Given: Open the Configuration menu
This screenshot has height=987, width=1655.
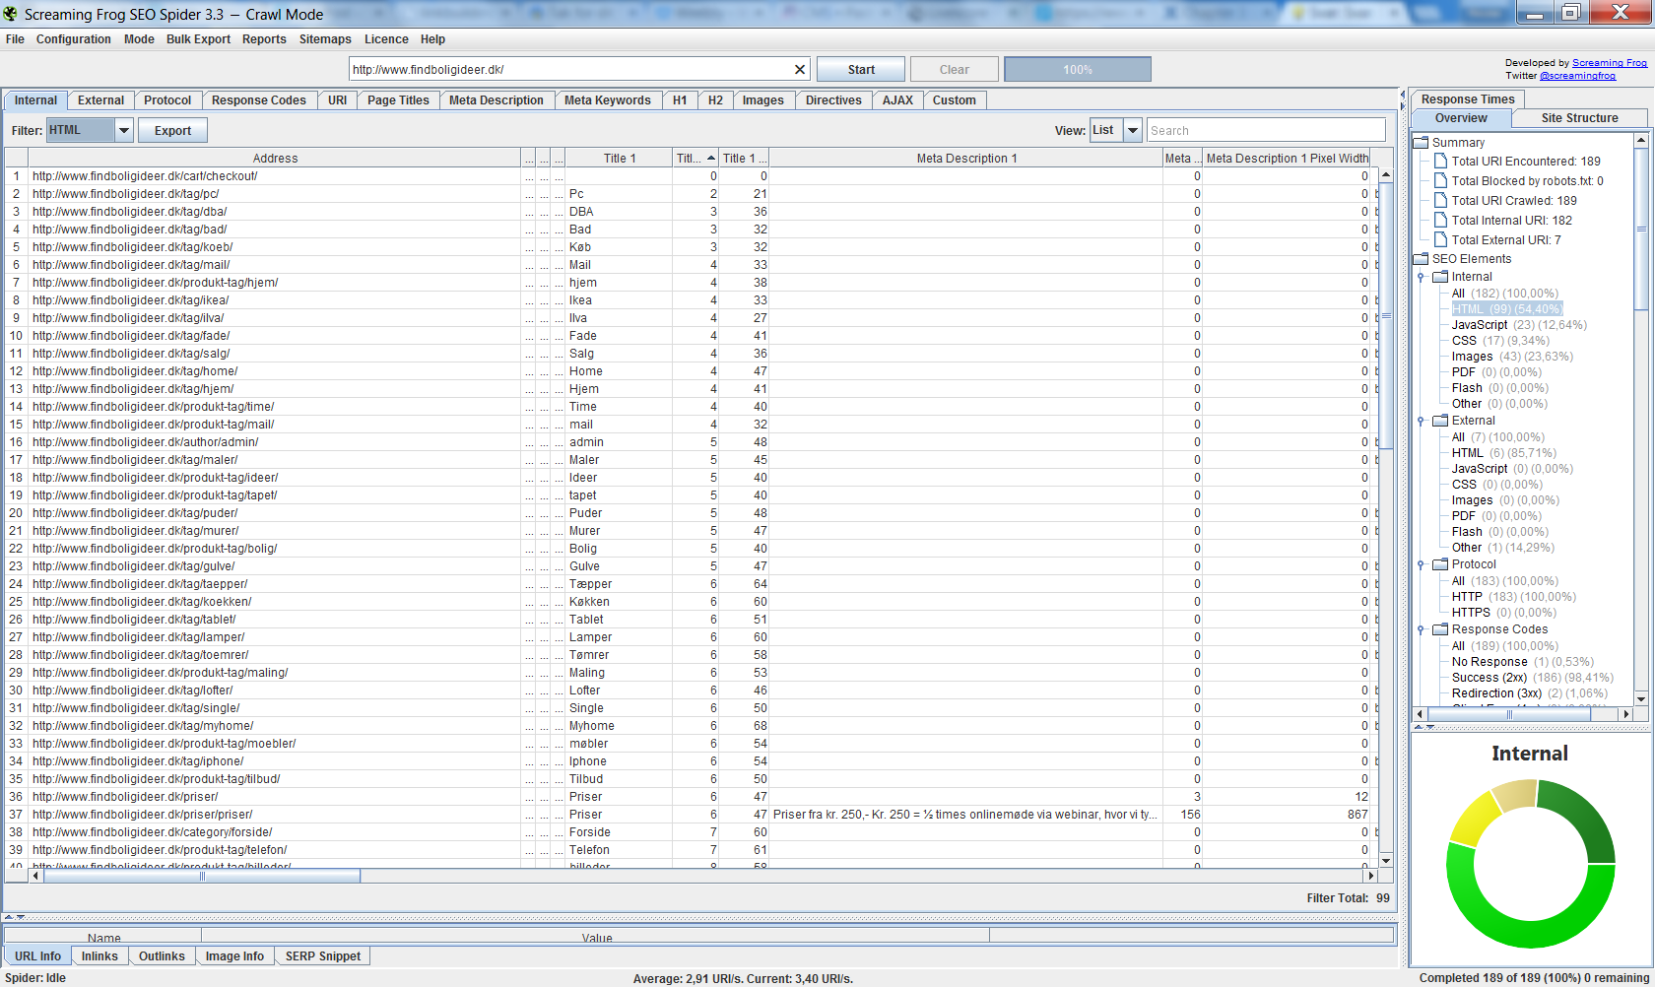Looking at the screenshot, I should [74, 39].
